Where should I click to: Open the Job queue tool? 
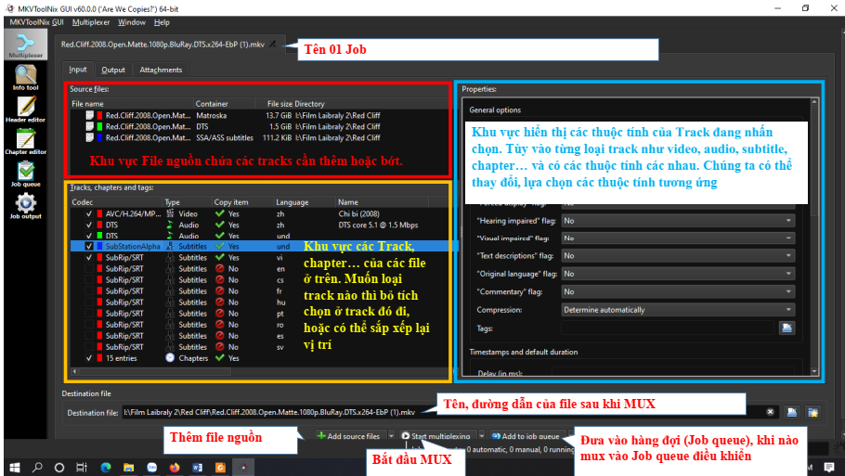pos(25,174)
